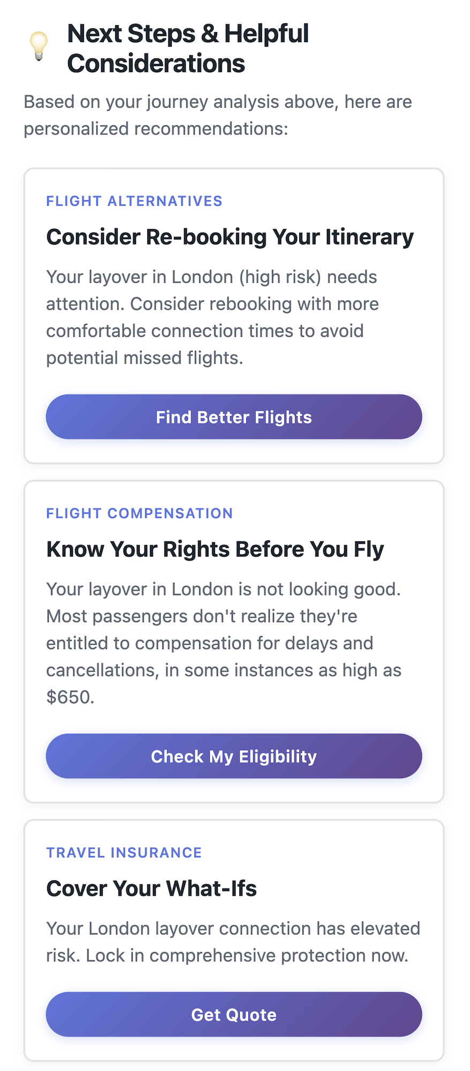The image size is (470, 1071).
Task: Click the lightbulb icon beside the heading
Action: point(39,46)
